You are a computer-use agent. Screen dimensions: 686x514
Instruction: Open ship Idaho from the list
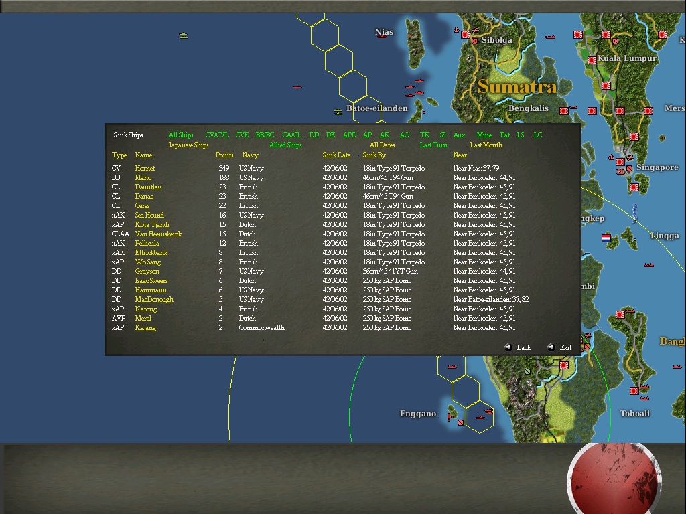click(143, 177)
